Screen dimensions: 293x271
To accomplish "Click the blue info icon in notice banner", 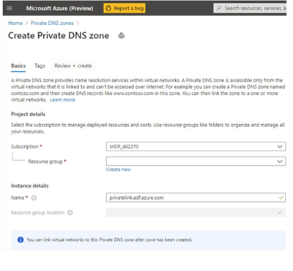I will click(21, 239).
